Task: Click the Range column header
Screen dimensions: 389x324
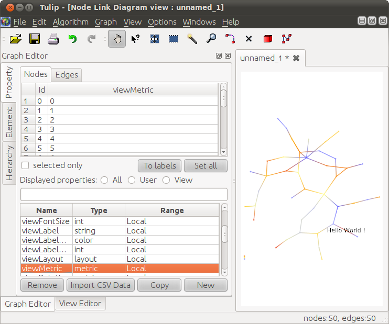Action: click(x=172, y=210)
